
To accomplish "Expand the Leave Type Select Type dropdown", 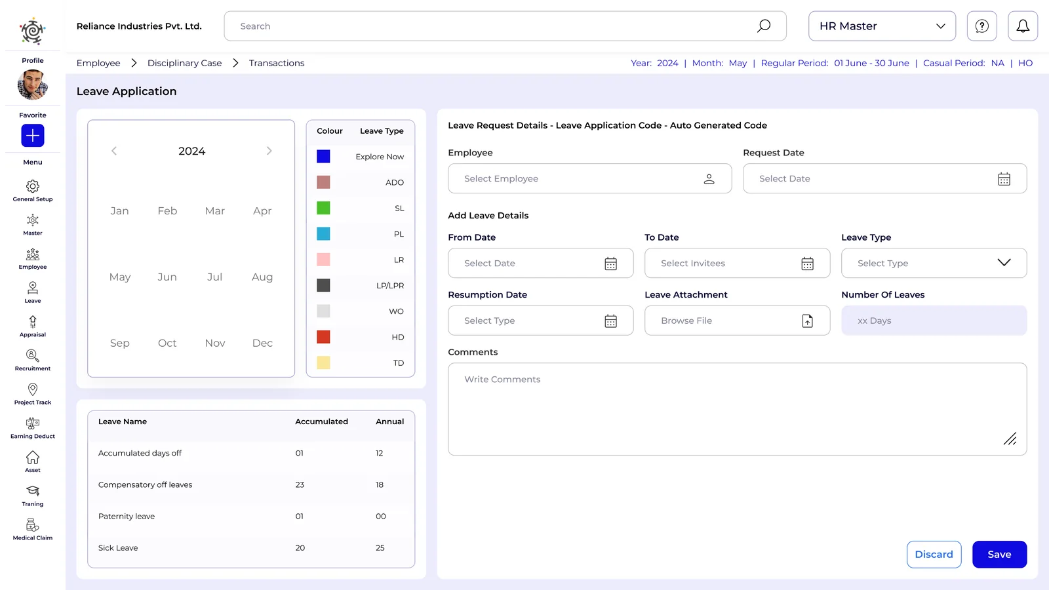I will pos(934,263).
